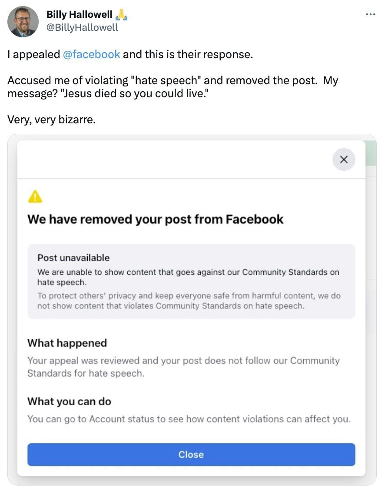Click the Community Standards hate speech notice
This screenshot has height=489, width=385.
coord(188,277)
